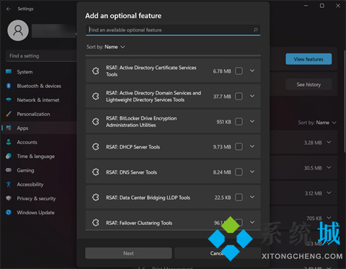Click the Settings window vertical scrollbar

pos(345,101)
